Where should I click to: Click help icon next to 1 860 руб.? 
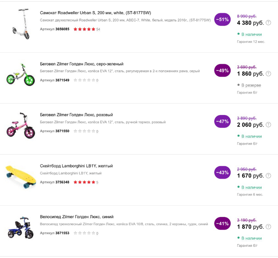point(268,74)
